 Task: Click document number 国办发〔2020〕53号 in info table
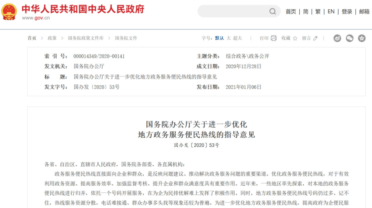[96, 87]
